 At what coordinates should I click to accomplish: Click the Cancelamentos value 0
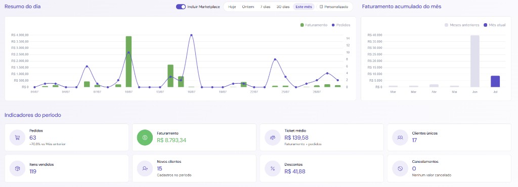click(414, 169)
